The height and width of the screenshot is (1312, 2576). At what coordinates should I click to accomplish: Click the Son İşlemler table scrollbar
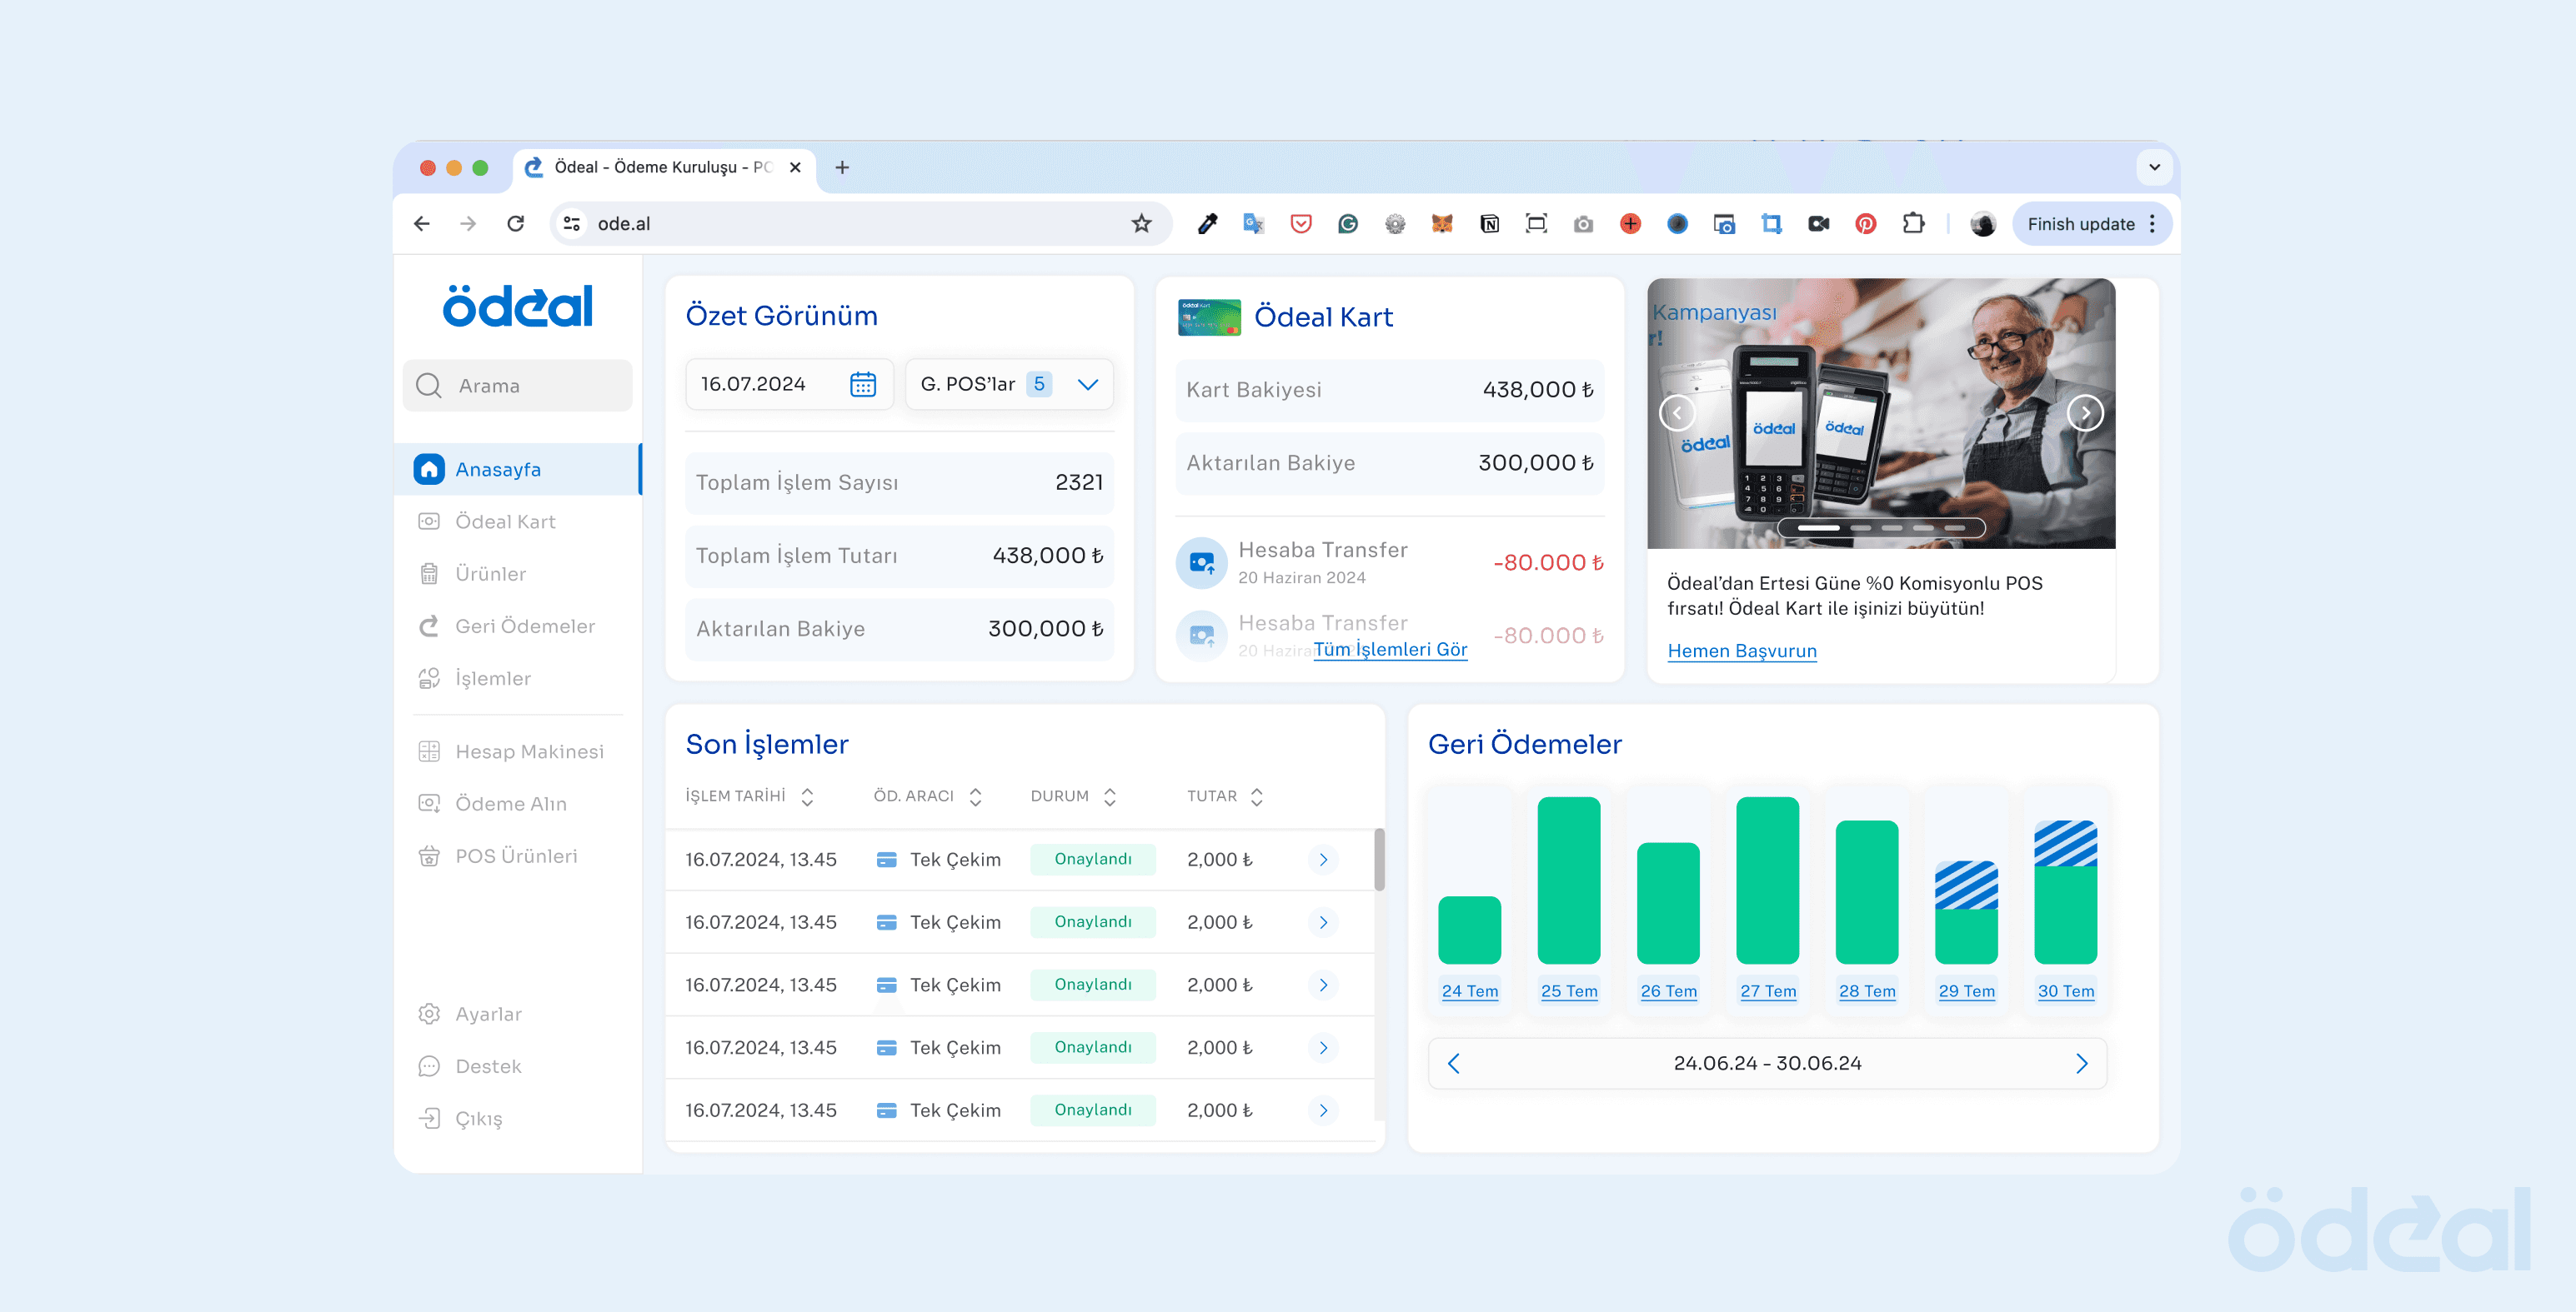click(x=1380, y=860)
